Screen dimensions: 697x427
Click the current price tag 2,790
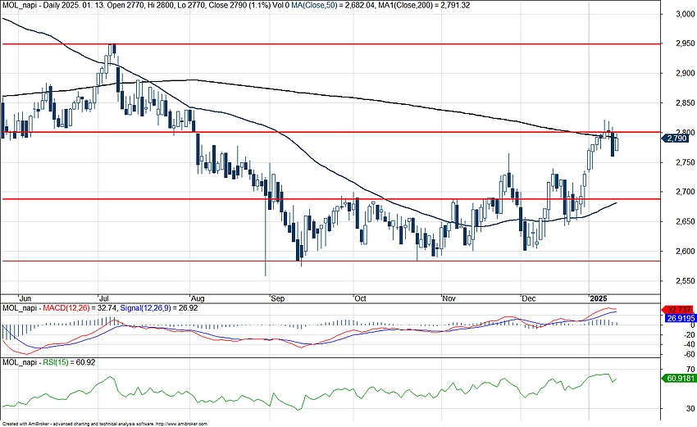click(675, 139)
